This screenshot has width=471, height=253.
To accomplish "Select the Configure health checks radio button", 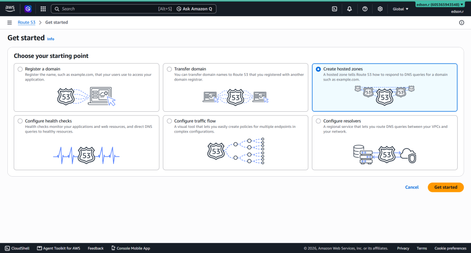I will point(20,121).
